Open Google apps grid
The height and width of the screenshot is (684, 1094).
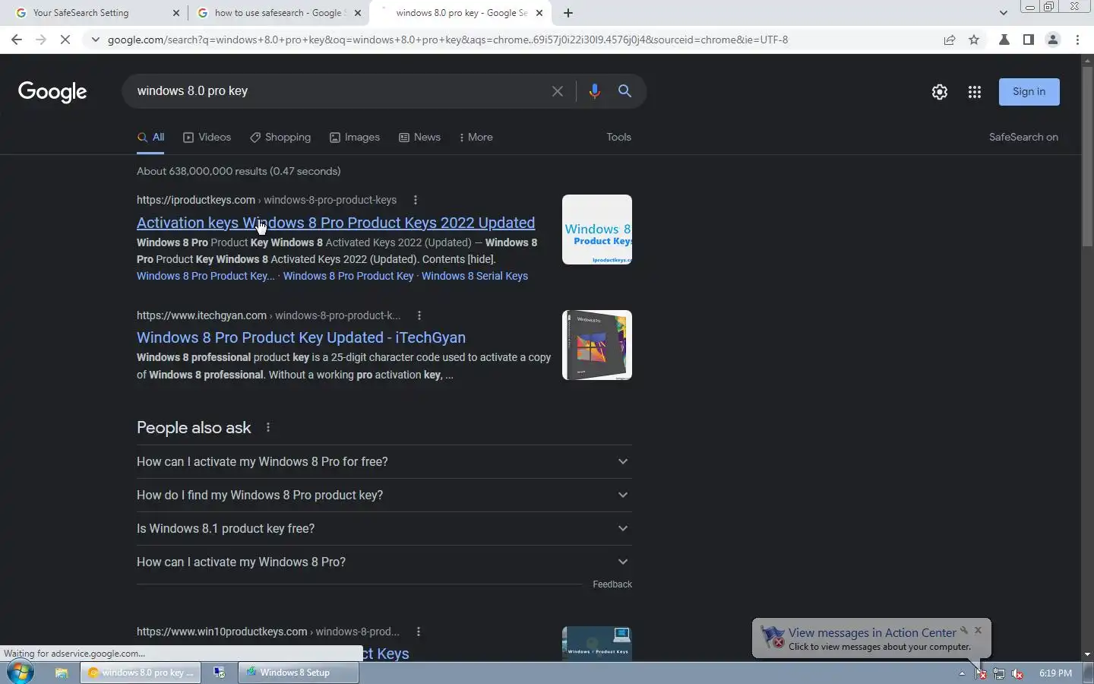click(975, 92)
